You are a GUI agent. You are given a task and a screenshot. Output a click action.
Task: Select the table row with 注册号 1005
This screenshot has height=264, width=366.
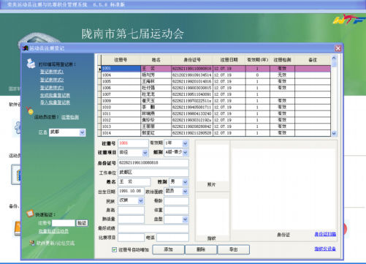click(216, 81)
